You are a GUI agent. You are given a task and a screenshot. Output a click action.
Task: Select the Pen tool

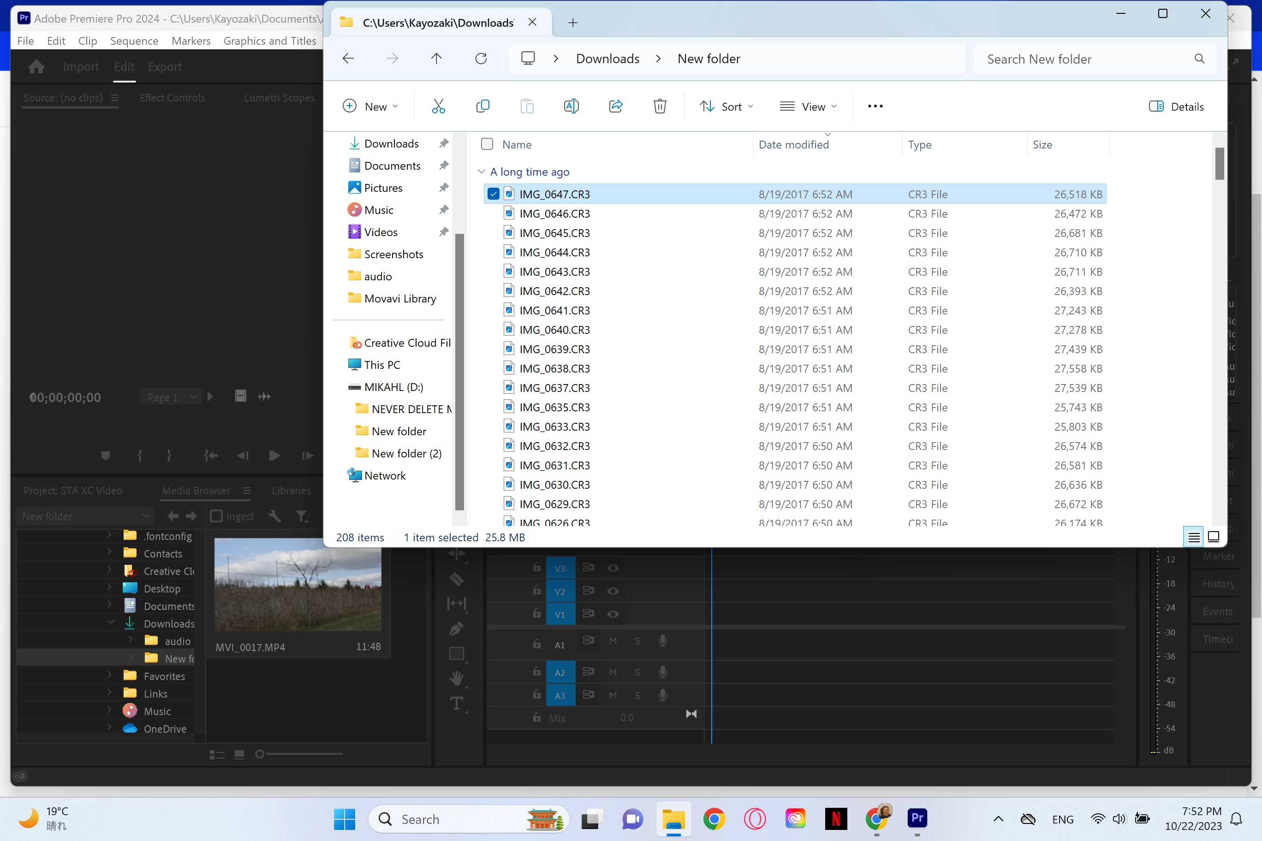pos(456,628)
